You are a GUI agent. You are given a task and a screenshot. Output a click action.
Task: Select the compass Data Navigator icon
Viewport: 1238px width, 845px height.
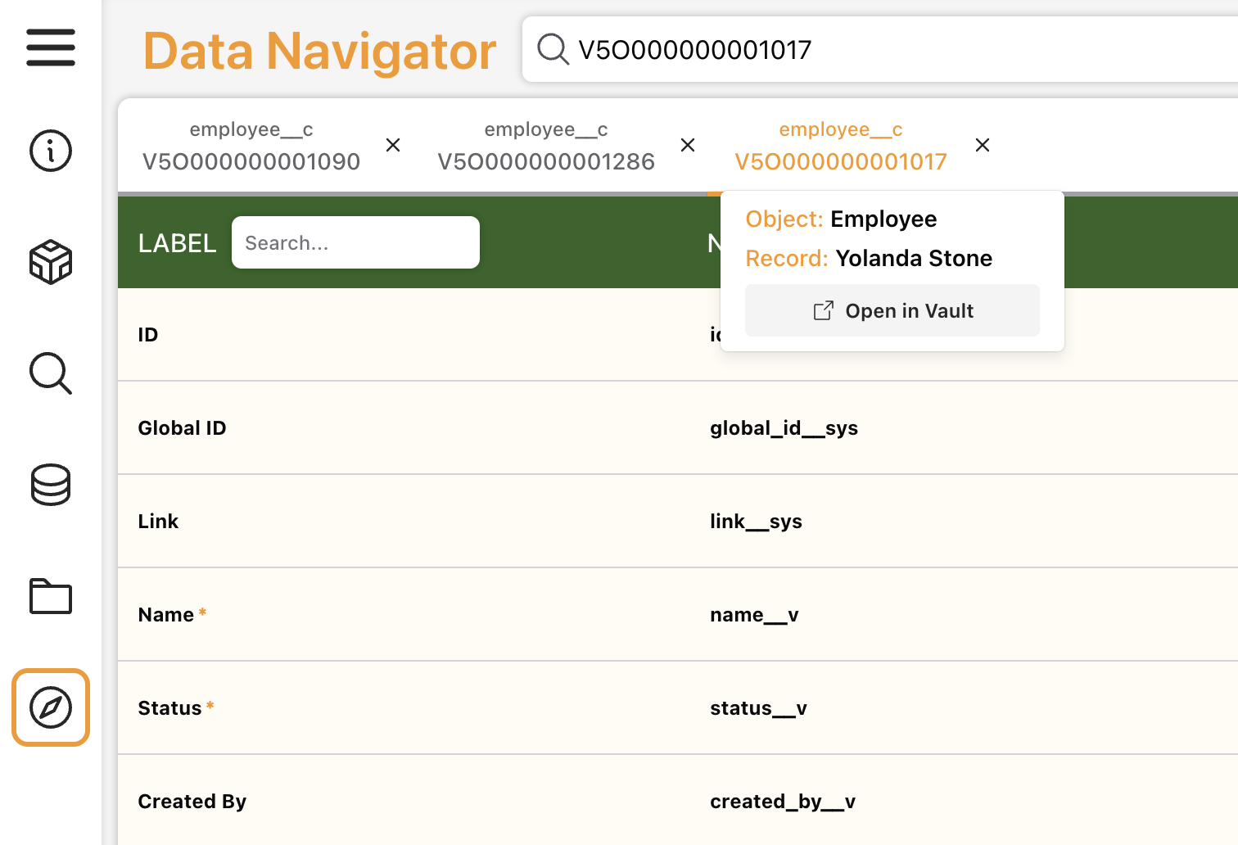click(51, 707)
